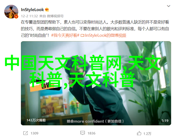Click the membership crown badge beside InStyleLook
This screenshot has height=138, width=176.
click(47, 10)
